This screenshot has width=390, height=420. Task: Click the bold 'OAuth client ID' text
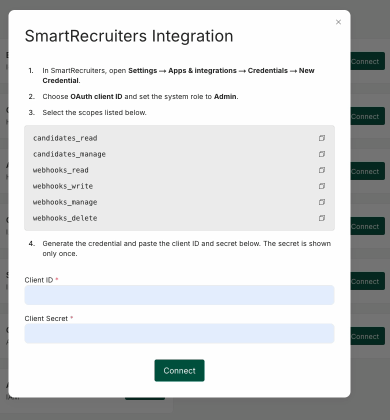[x=96, y=96]
